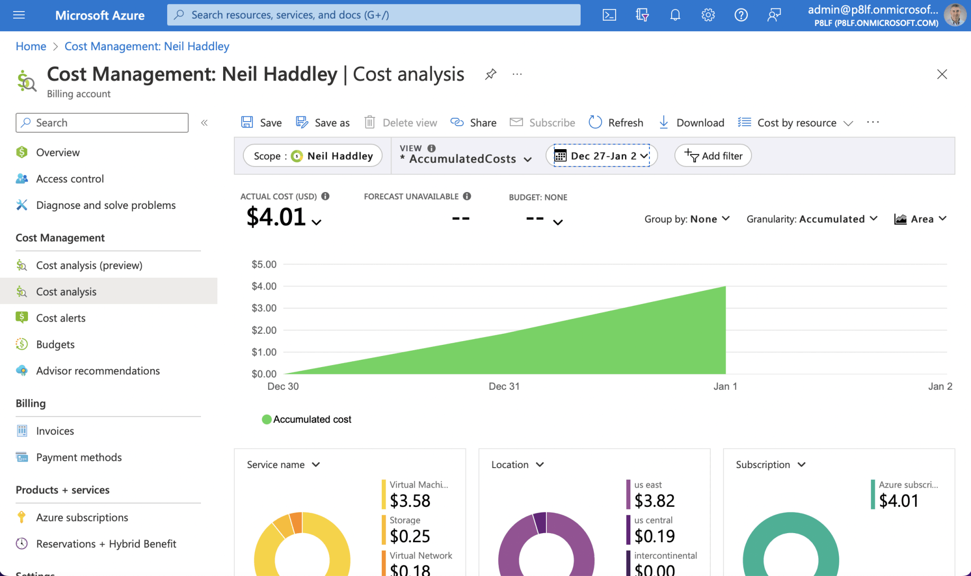This screenshot has height=576, width=971.
Task: Open the notifications bell
Action: [x=675, y=15]
